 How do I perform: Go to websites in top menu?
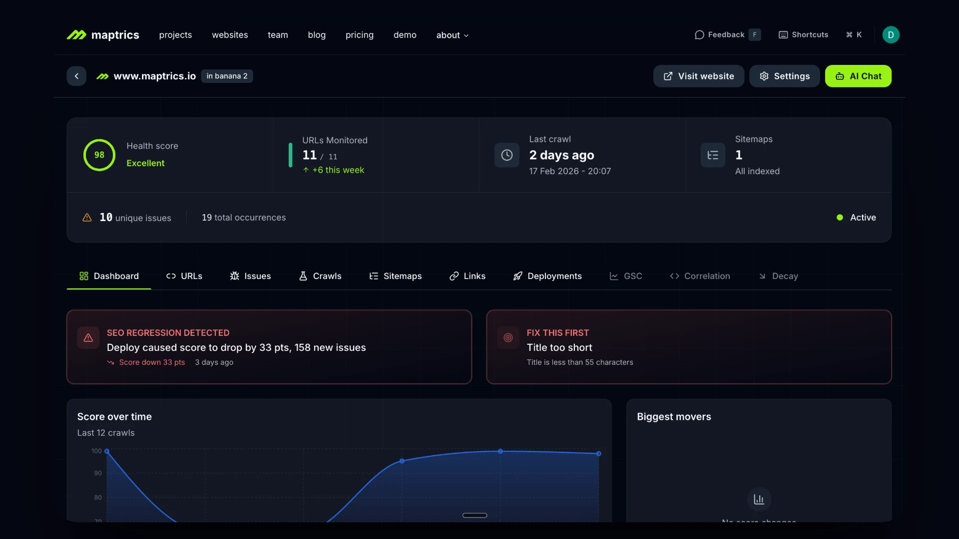point(230,35)
